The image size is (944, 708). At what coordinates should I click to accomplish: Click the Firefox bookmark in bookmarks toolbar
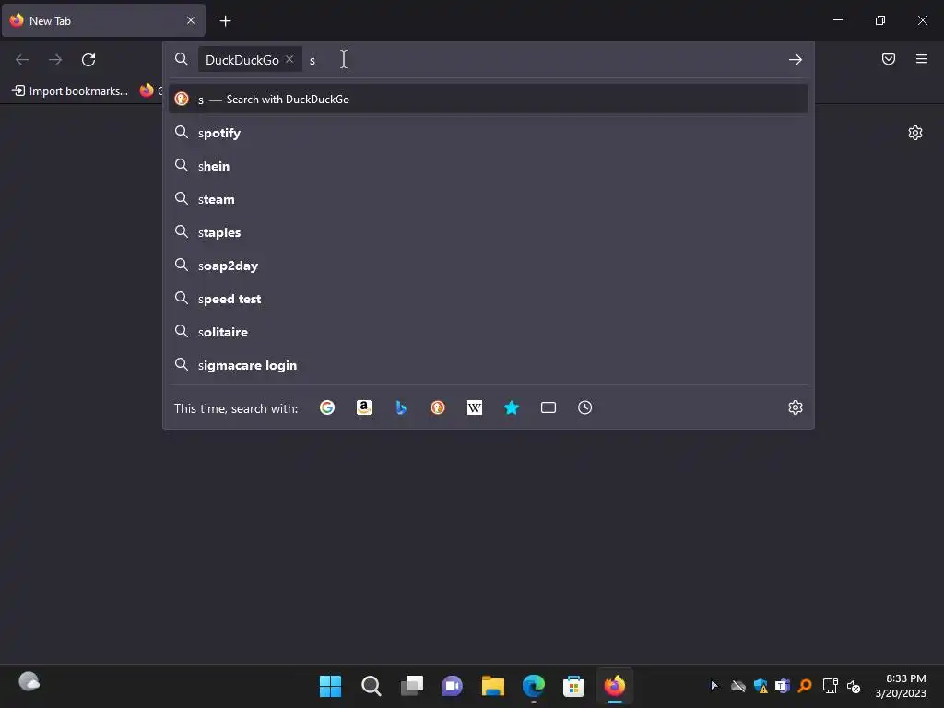click(x=150, y=91)
